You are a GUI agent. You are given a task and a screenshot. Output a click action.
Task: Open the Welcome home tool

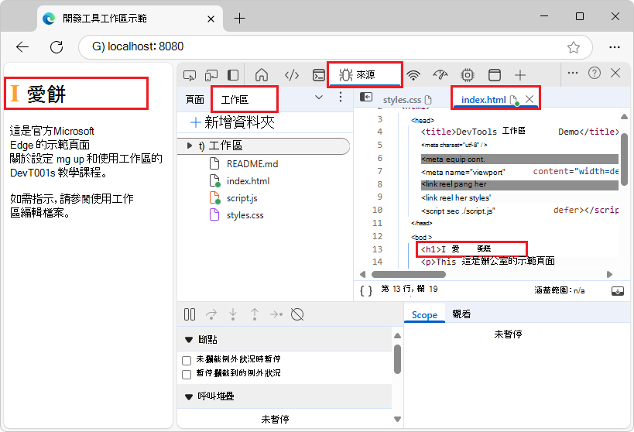[x=262, y=75]
